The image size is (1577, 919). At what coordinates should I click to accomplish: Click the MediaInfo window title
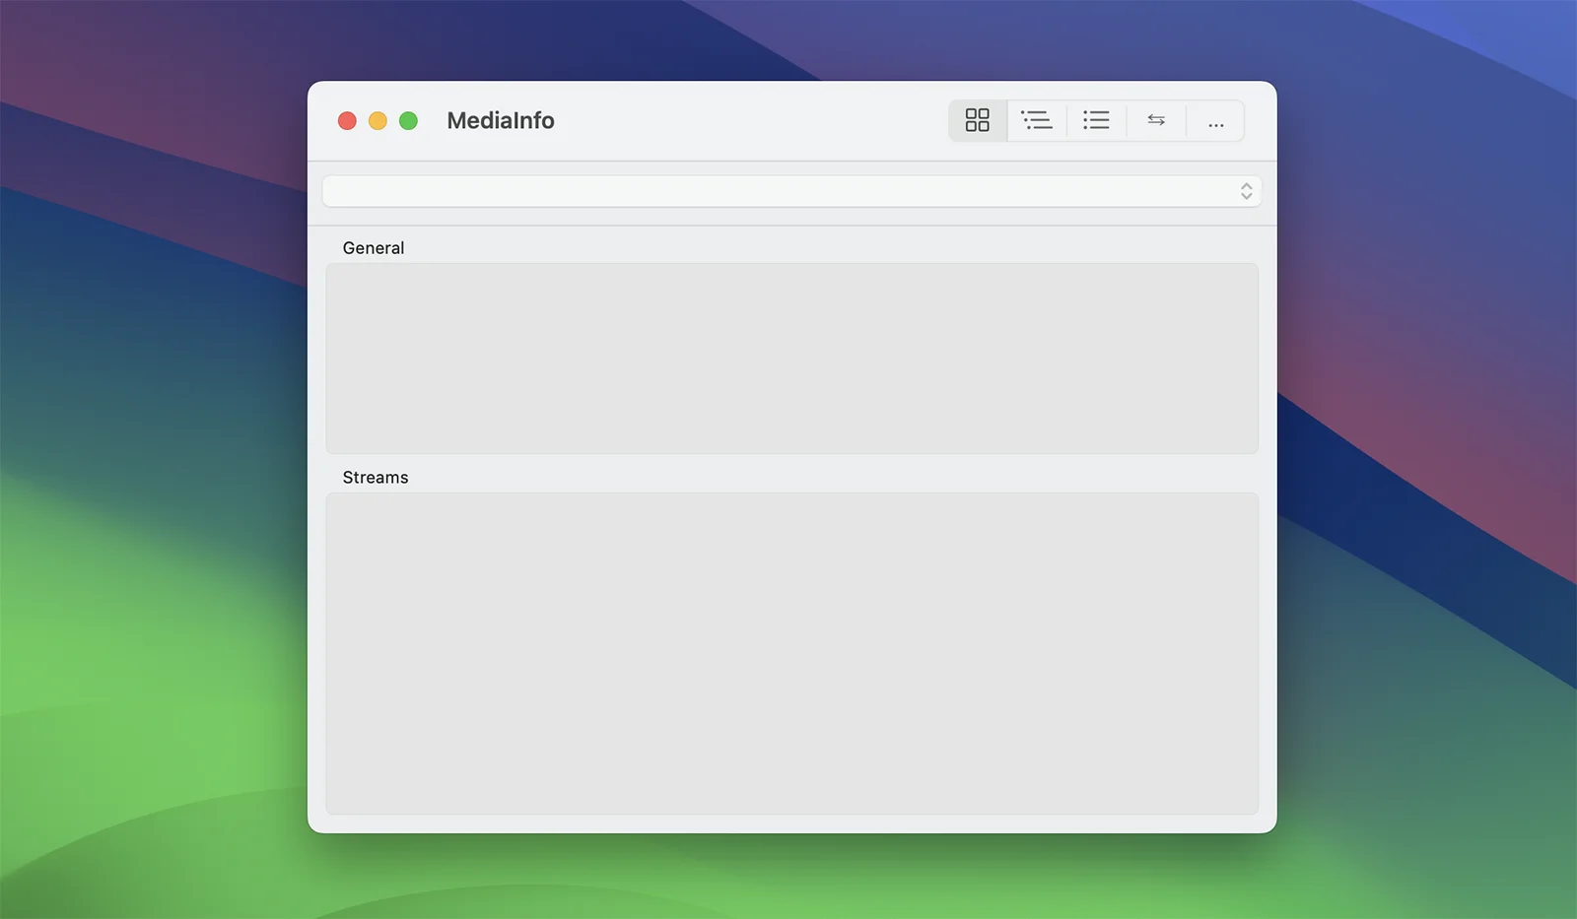click(501, 120)
